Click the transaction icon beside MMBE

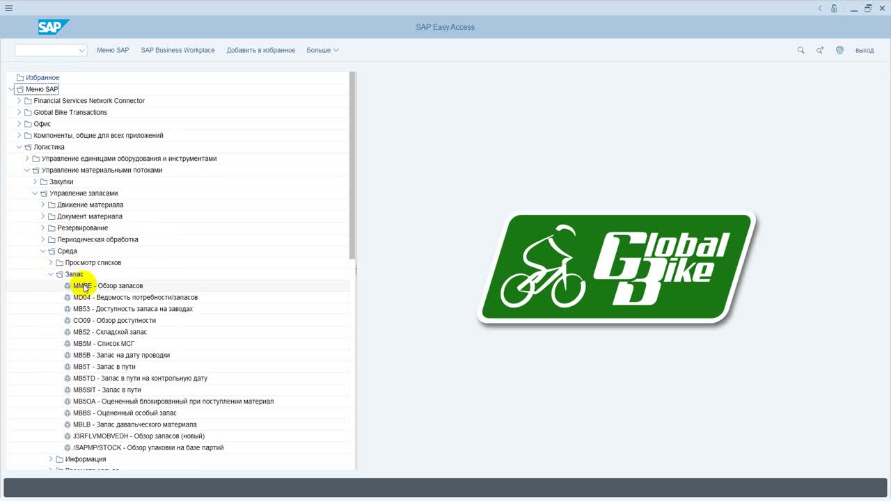click(x=68, y=286)
